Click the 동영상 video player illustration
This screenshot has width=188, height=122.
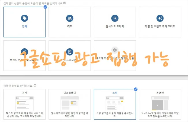click(160, 104)
